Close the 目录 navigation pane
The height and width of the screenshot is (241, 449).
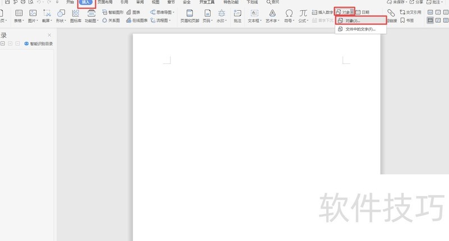pos(49,35)
